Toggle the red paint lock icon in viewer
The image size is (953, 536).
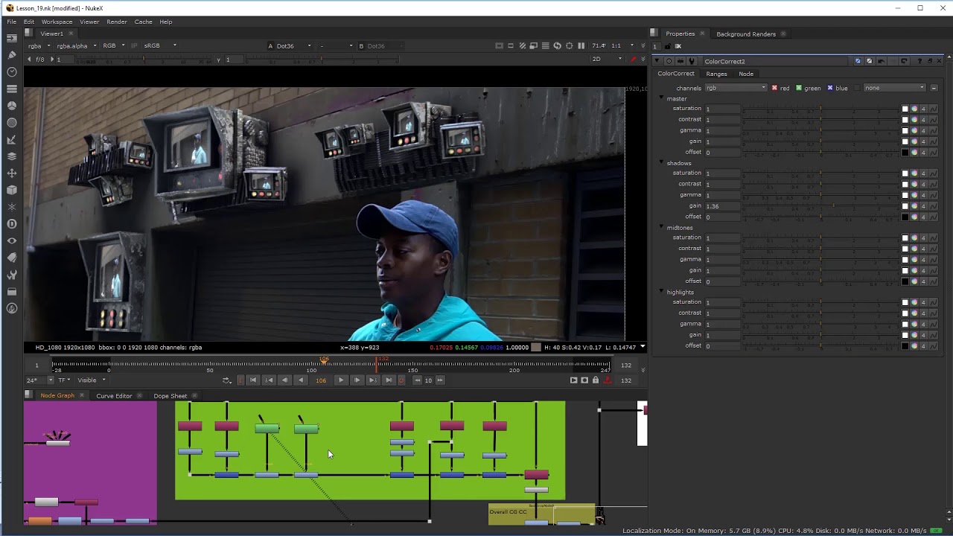point(634,59)
